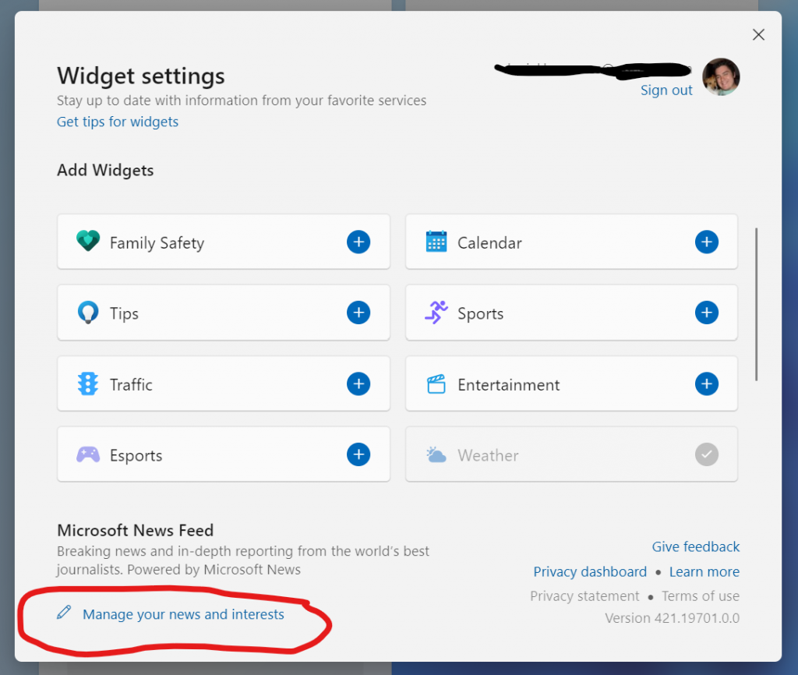Open the Privacy statement link
This screenshot has width=798, height=675.
click(584, 596)
